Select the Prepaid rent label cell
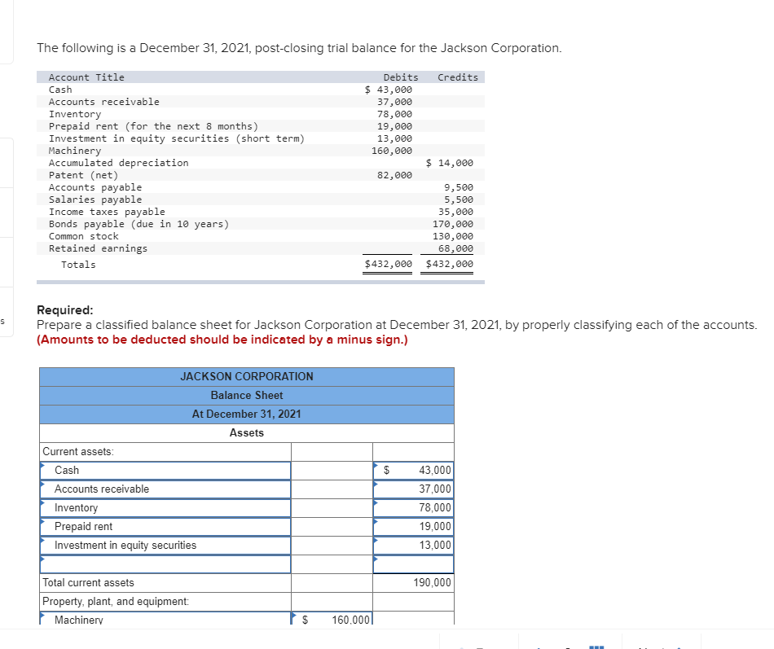774x649 pixels. pos(163,526)
